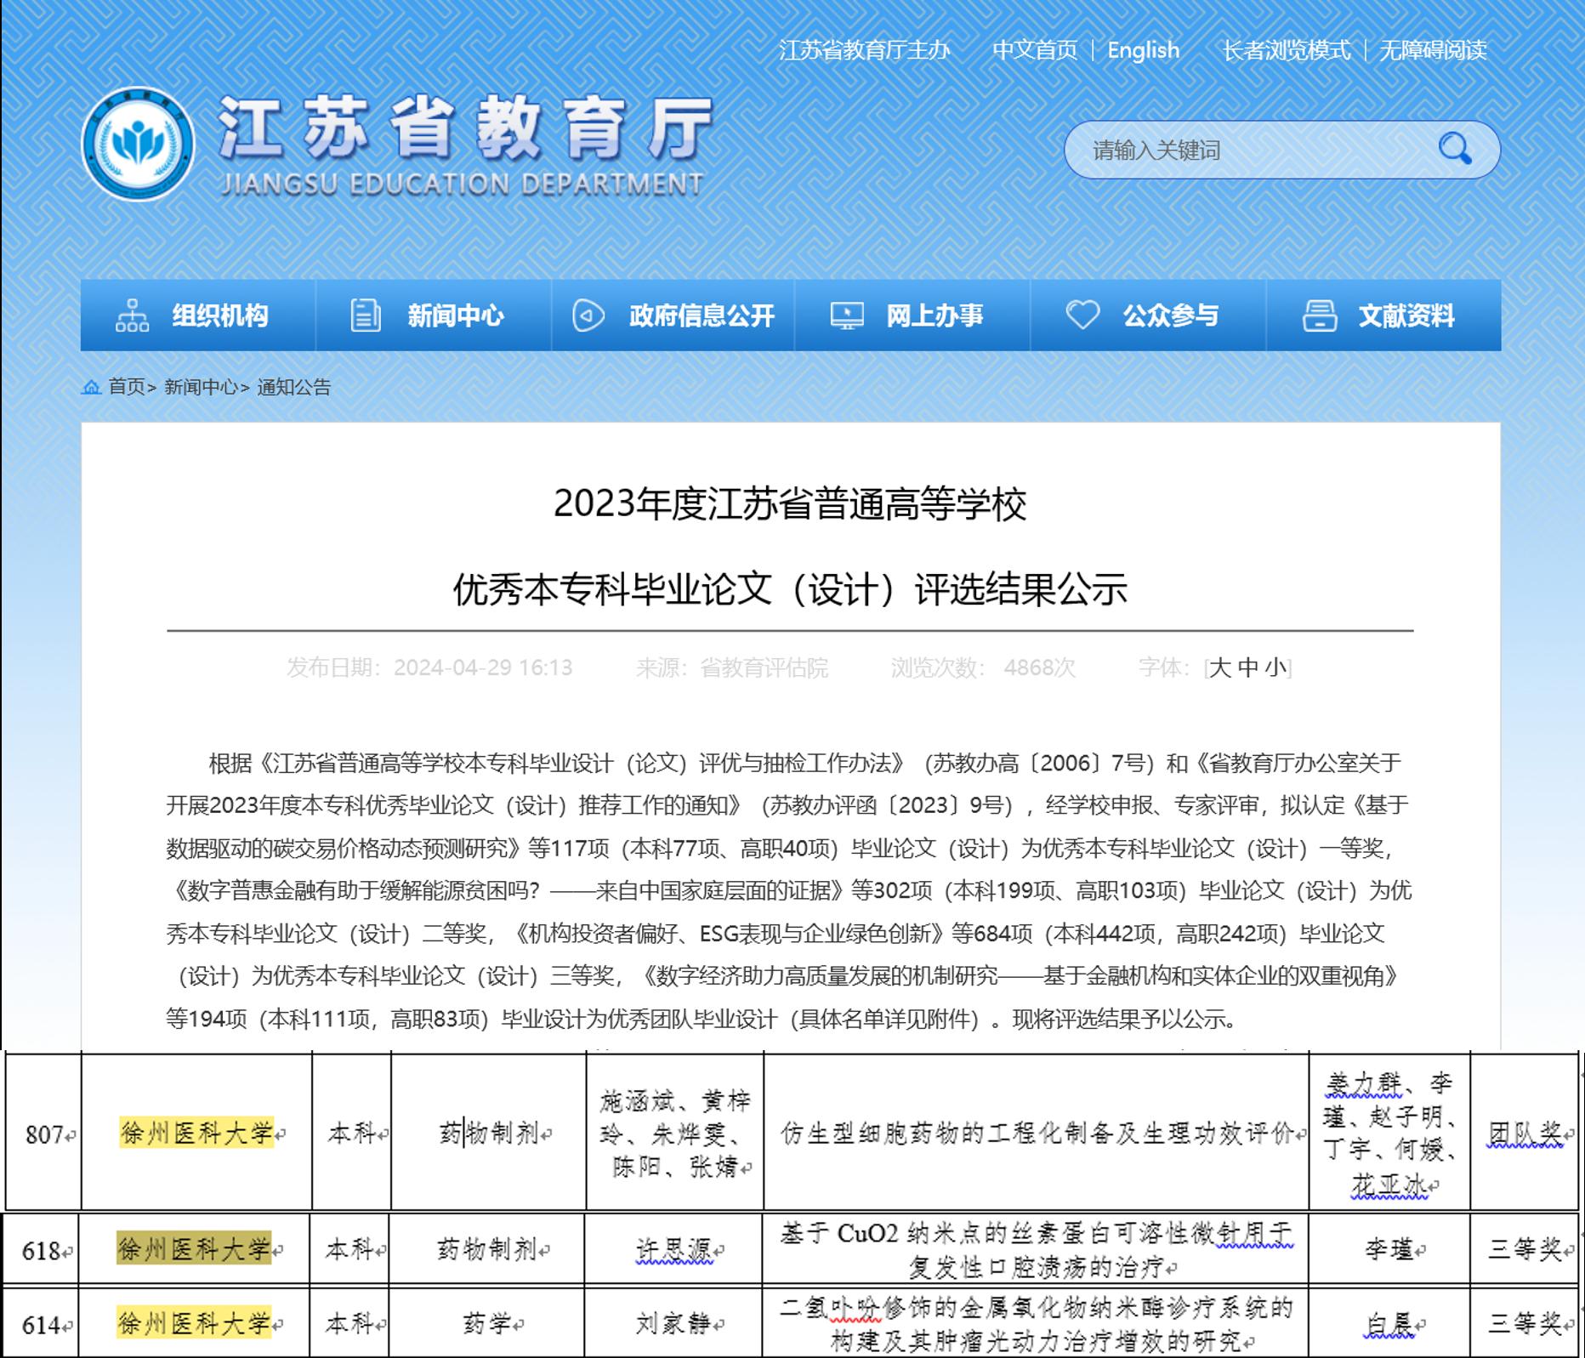Click the 江苏省教育厅 site title
The width and height of the screenshot is (1585, 1358).
tap(464, 128)
